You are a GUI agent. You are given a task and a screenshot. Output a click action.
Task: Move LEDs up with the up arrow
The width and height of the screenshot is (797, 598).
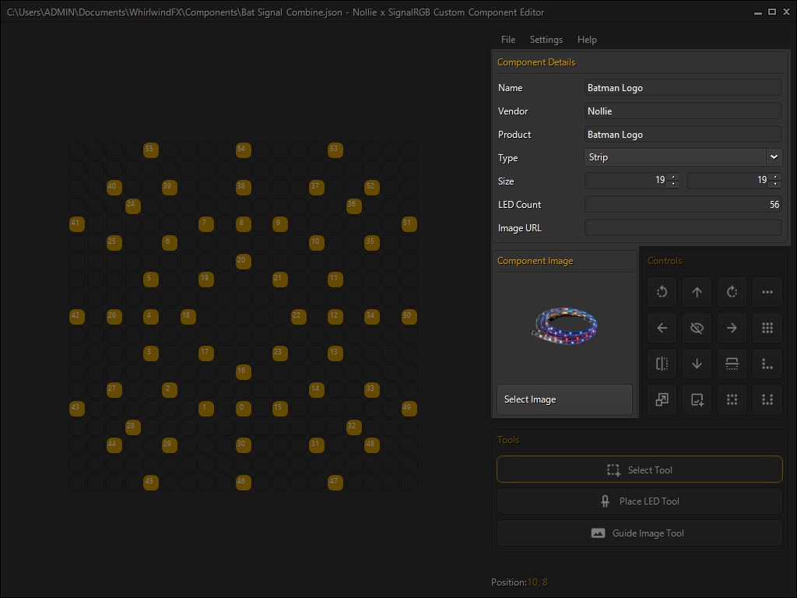point(697,292)
